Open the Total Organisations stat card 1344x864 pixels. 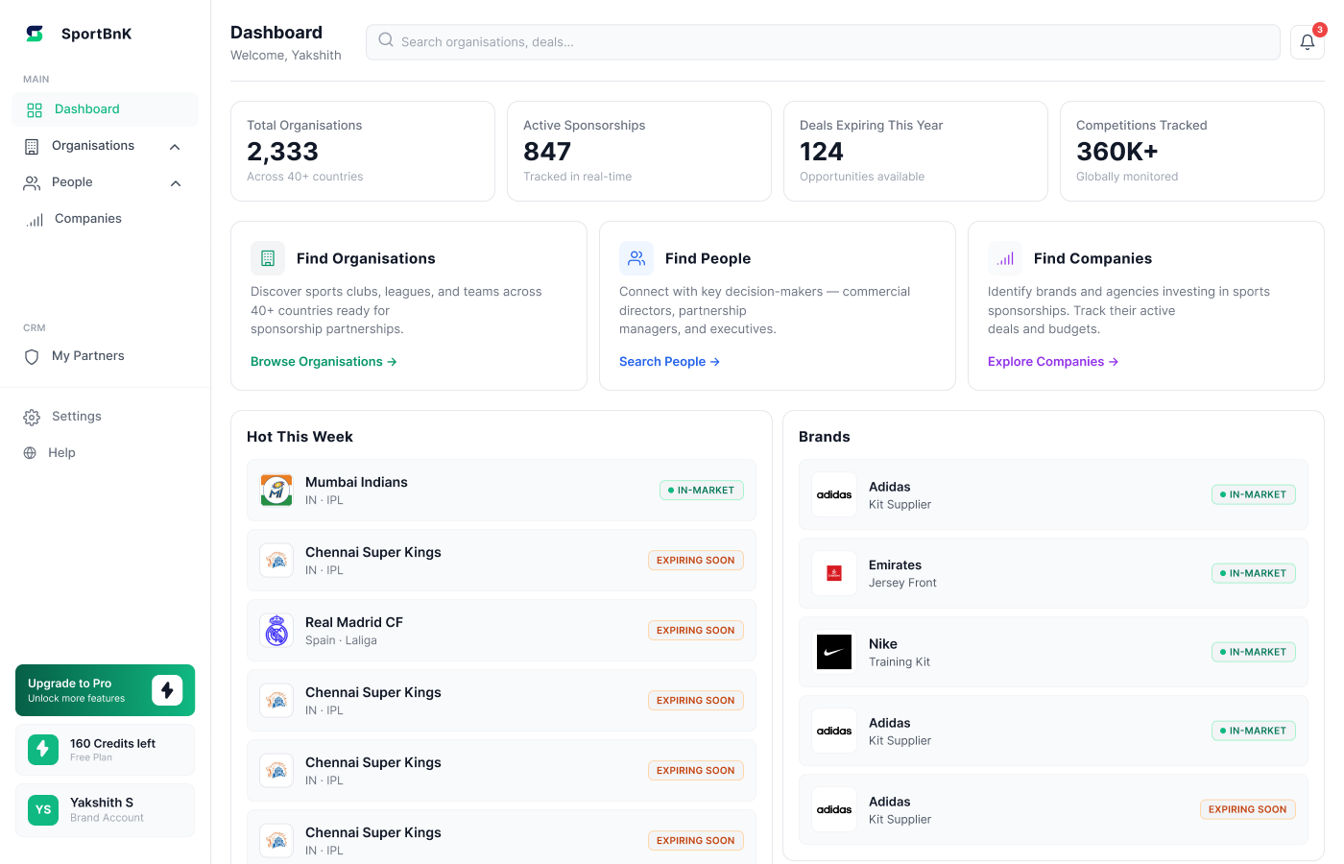(x=363, y=152)
